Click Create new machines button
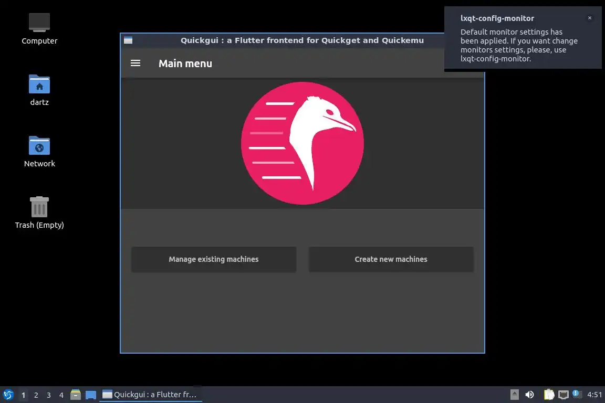The width and height of the screenshot is (605, 403). [x=391, y=259]
